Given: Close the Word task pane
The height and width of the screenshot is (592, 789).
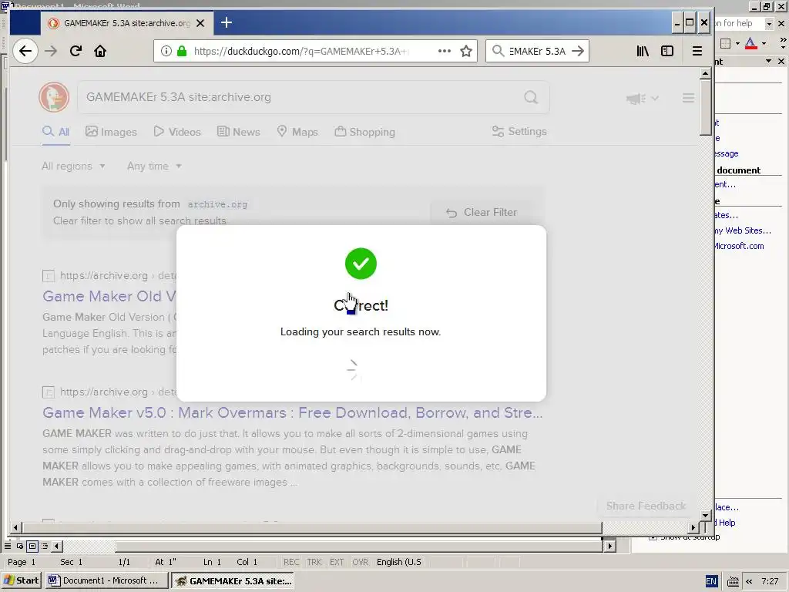Looking at the screenshot, I should pyautogui.click(x=781, y=61).
